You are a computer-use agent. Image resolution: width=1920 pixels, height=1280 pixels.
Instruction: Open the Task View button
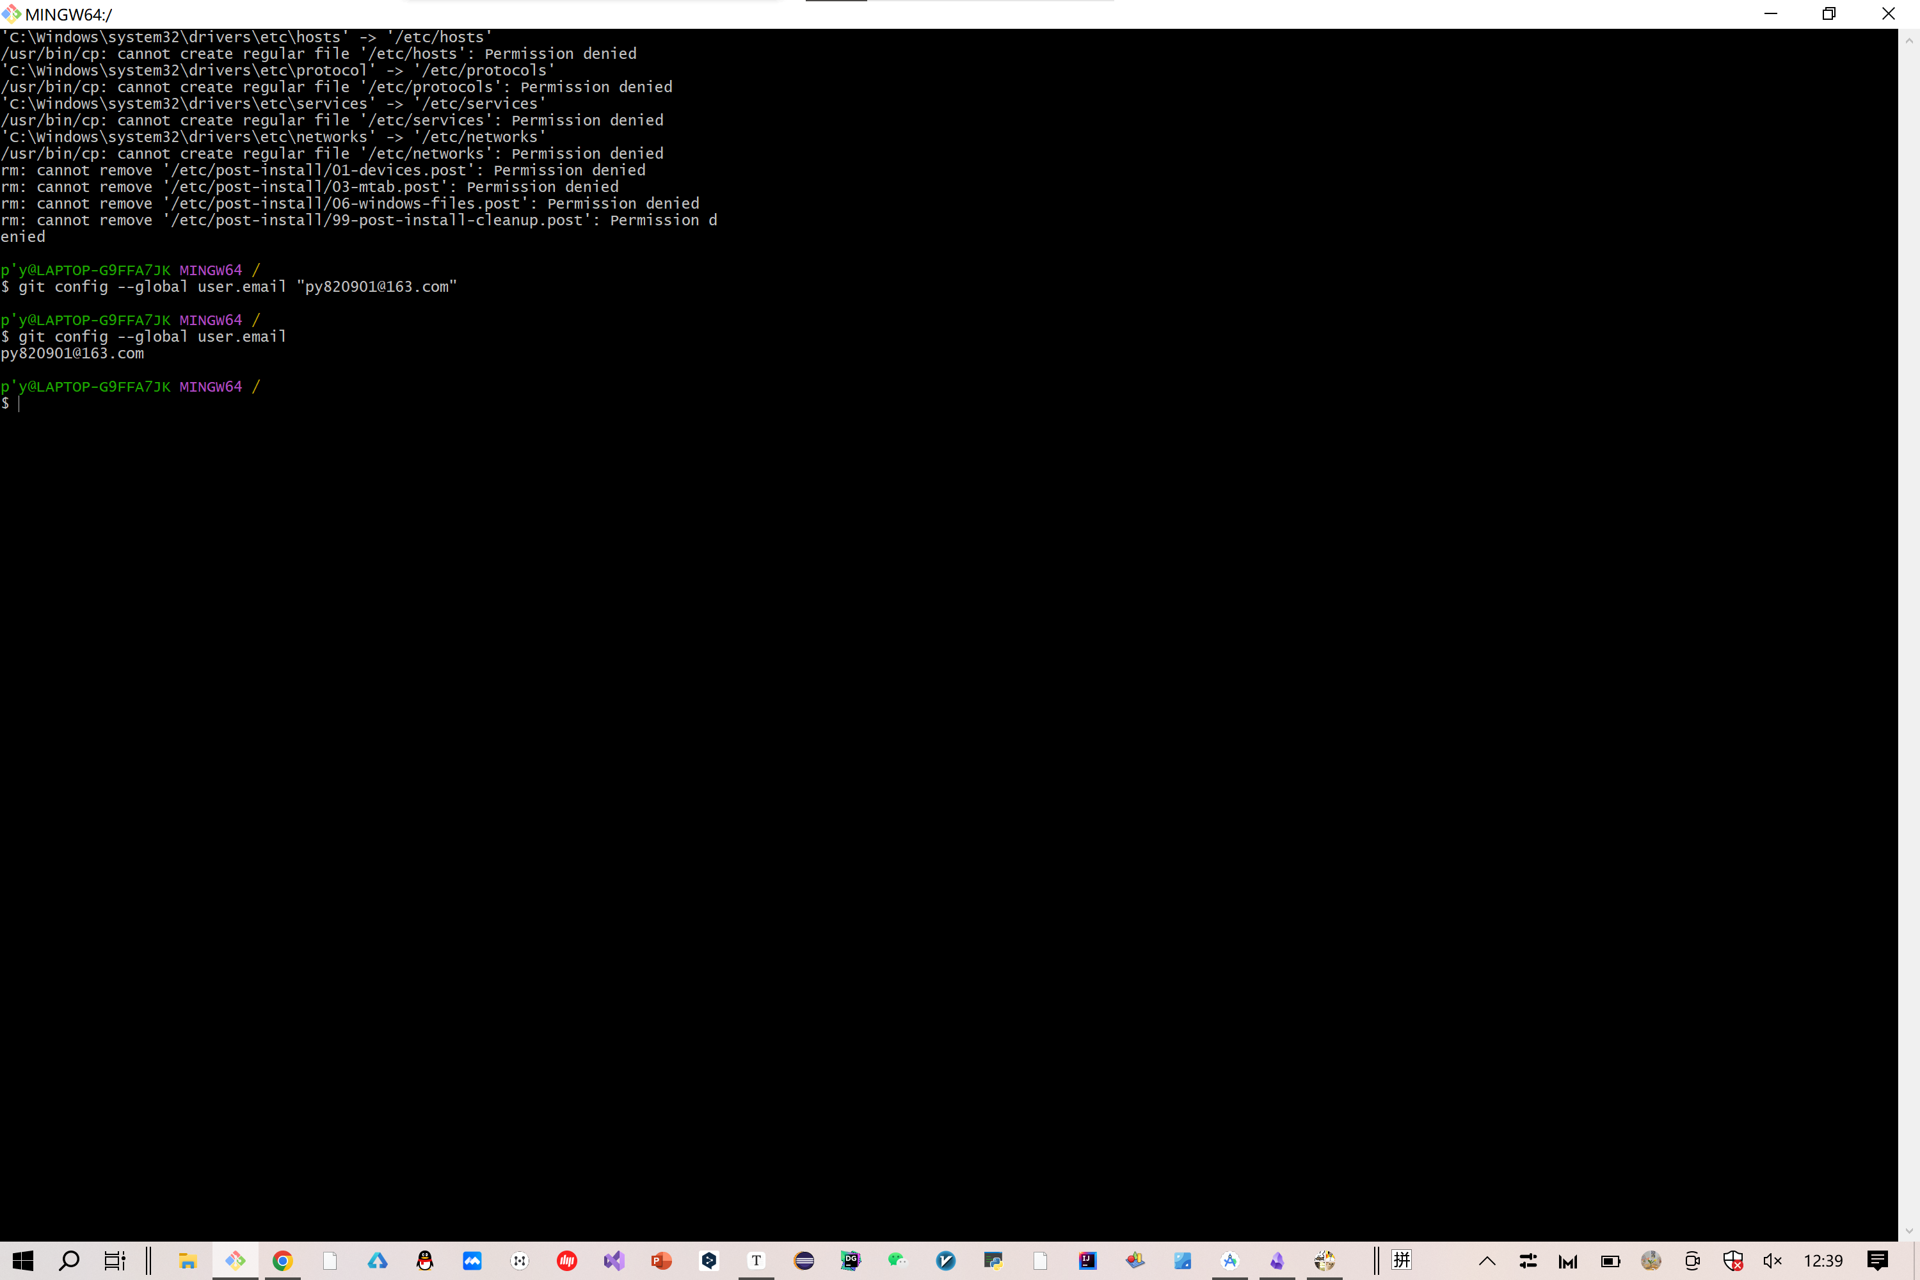(115, 1260)
